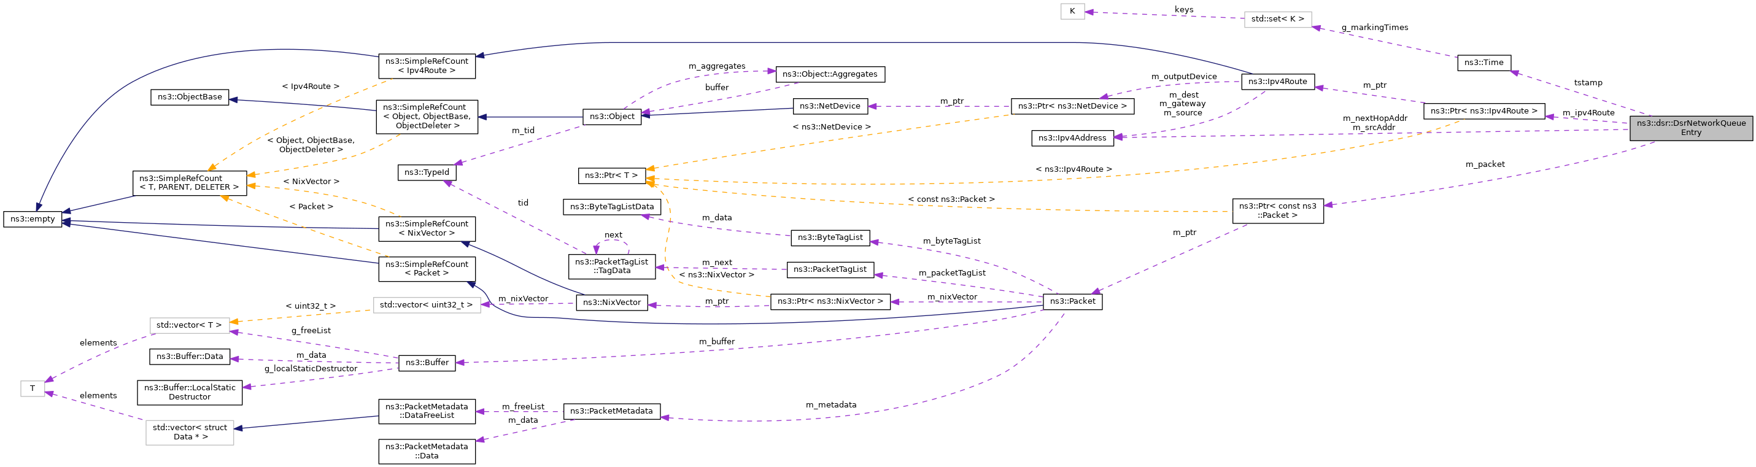Select the ns3::PacketMetadata::DataFreeList node
The width and height of the screenshot is (1756, 467).
coord(427,411)
